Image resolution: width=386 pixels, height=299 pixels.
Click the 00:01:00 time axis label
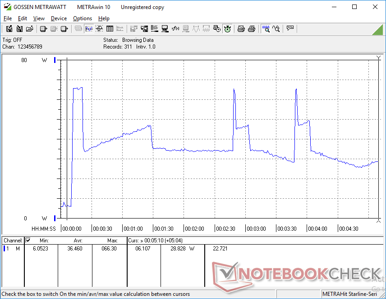coord(133,228)
